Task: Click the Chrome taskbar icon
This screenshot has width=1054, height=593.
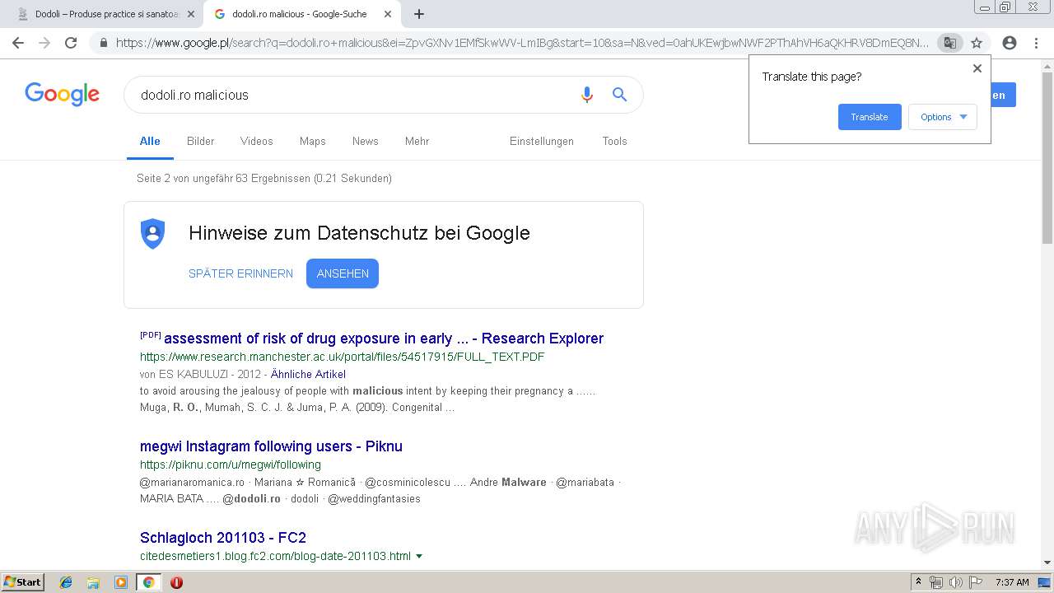Action: (148, 582)
